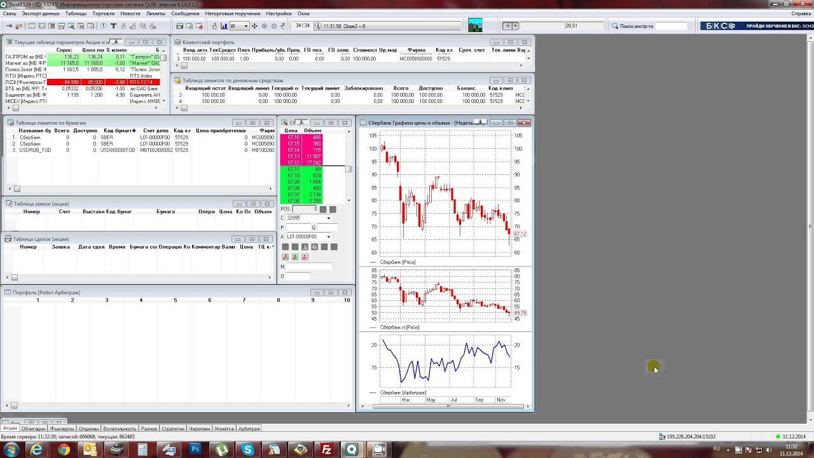Click the server address in status bar
This screenshot has width=814, height=458.
pyautogui.click(x=691, y=436)
